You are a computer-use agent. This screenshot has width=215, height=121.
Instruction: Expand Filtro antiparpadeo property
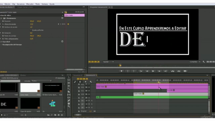tap(0, 39)
